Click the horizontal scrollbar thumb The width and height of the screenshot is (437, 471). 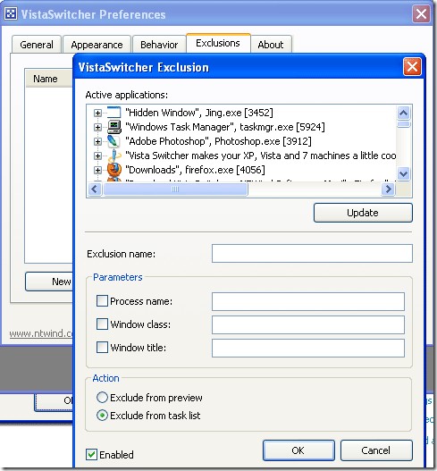tap(175, 189)
